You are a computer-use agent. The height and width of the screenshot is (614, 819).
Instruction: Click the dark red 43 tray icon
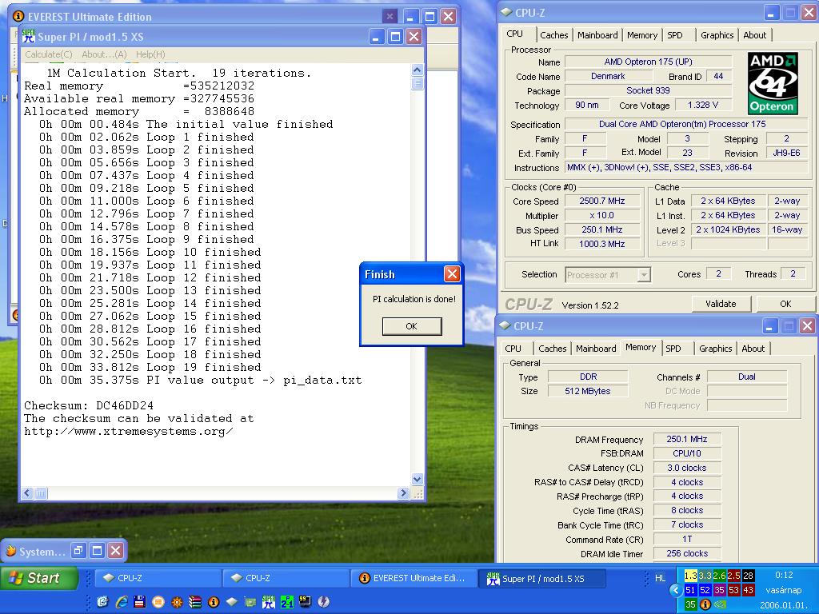[x=749, y=590]
